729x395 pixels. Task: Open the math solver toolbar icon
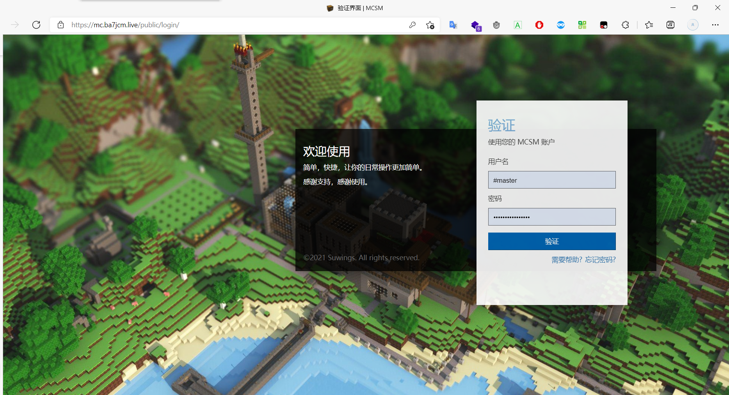[x=670, y=25]
